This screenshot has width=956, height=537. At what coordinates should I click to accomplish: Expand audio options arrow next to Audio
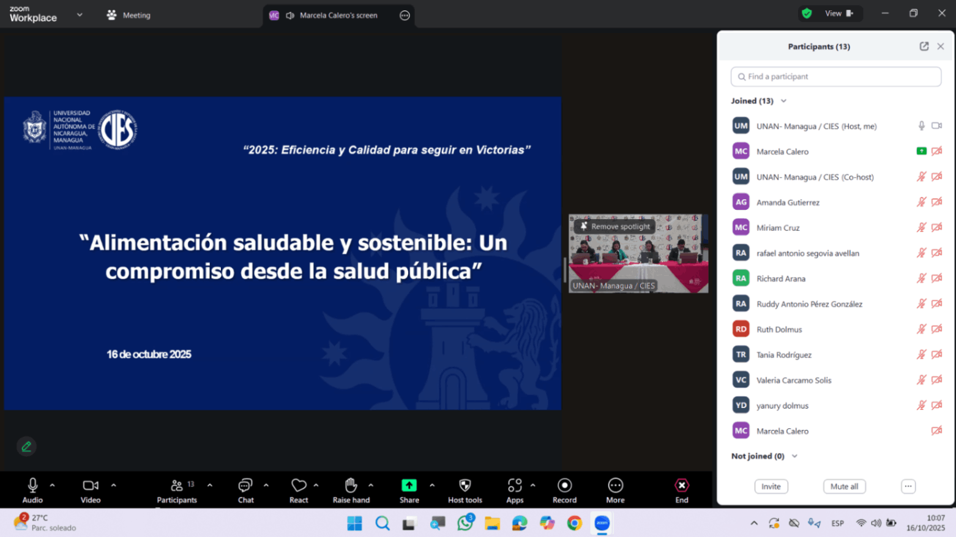pyautogui.click(x=53, y=485)
